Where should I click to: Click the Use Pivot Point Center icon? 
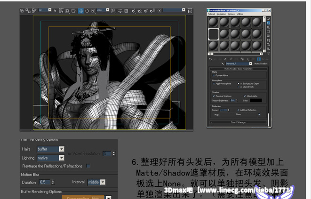113,11
